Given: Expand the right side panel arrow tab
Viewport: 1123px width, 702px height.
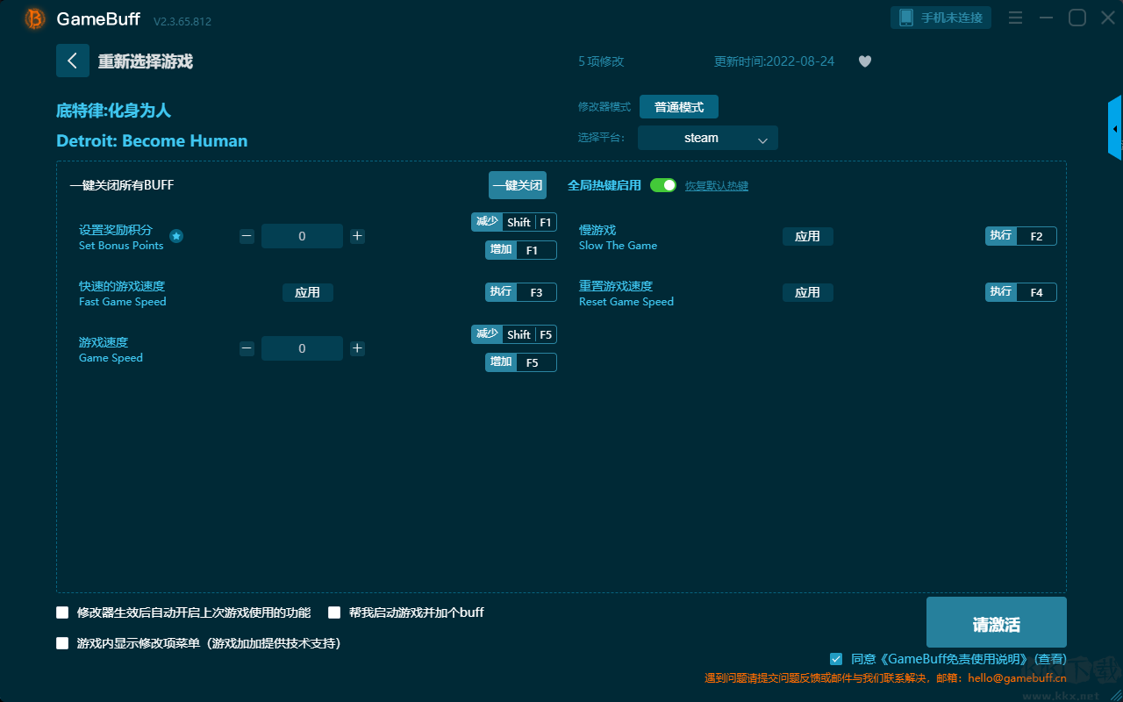Looking at the screenshot, I should (1115, 128).
